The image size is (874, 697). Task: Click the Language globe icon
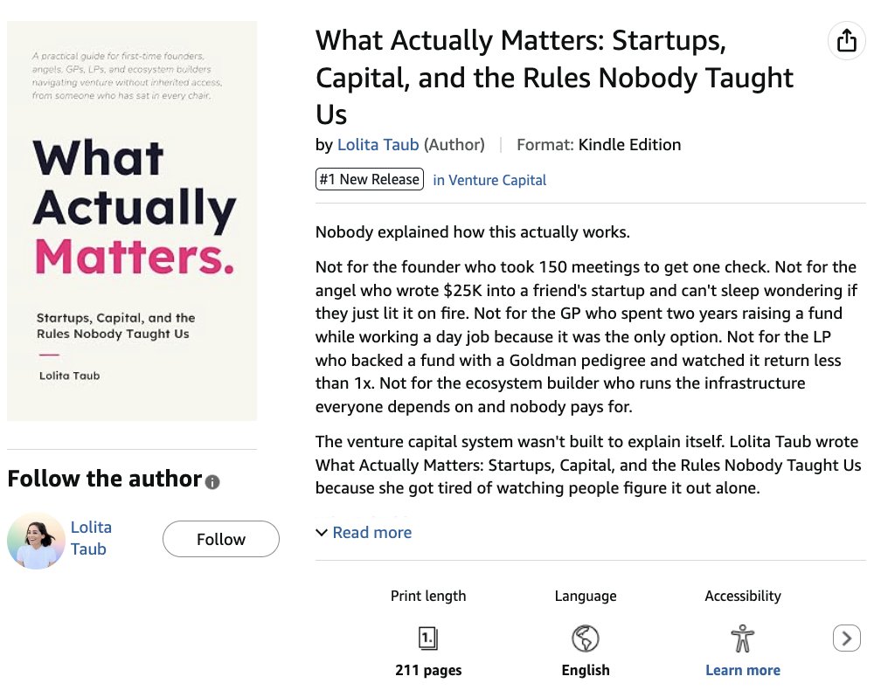point(586,638)
